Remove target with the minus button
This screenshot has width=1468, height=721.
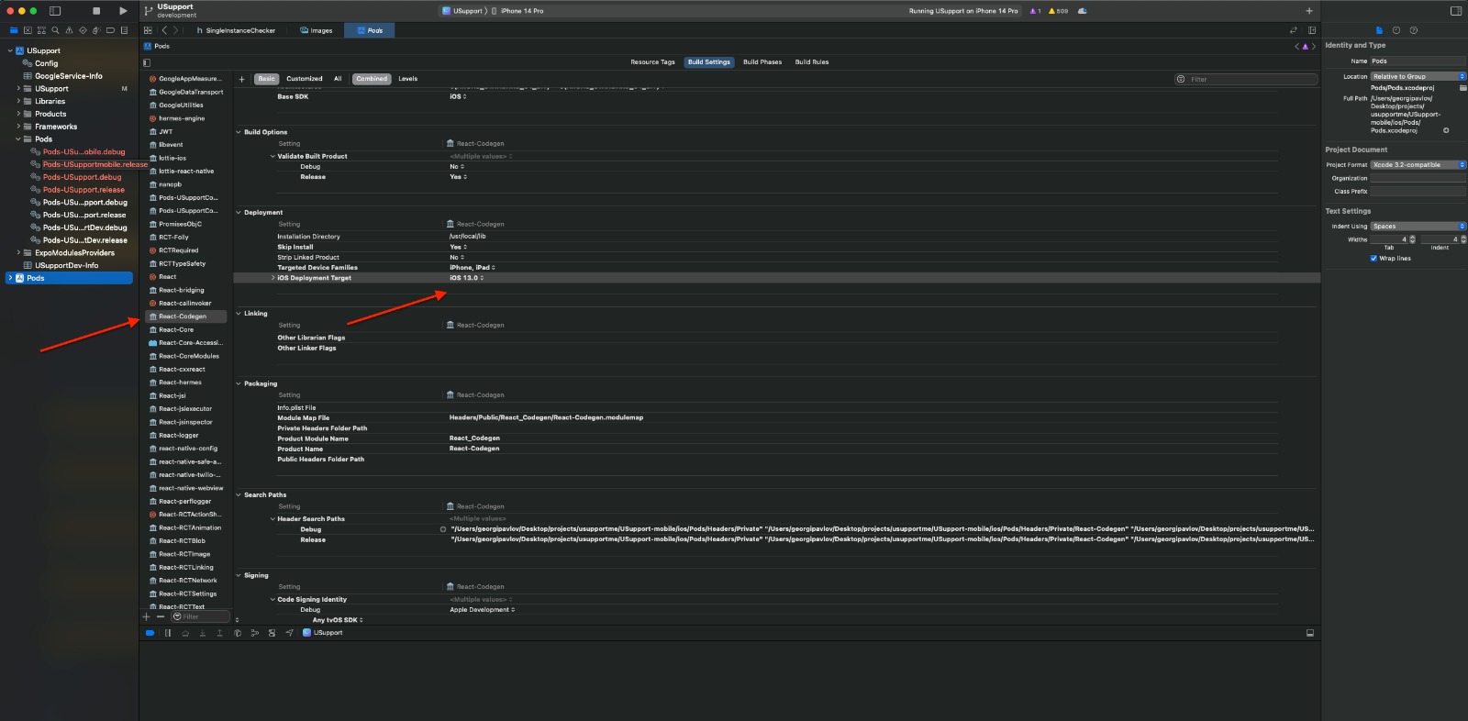click(x=161, y=616)
